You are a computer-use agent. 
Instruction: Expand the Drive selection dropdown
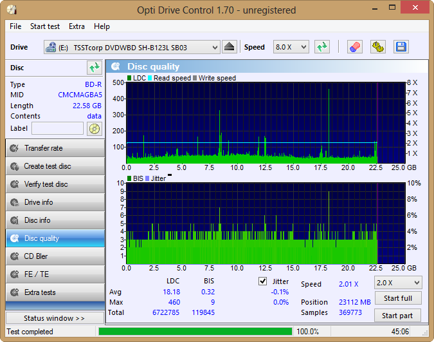click(x=132, y=47)
